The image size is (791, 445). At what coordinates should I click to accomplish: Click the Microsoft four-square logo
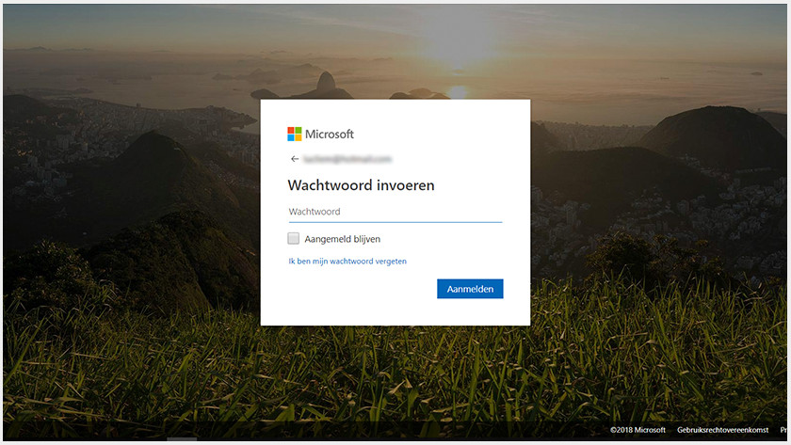(294, 134)
